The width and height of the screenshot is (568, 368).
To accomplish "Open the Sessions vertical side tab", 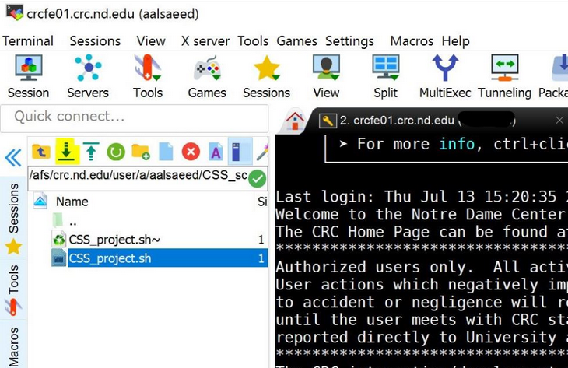I will pos(13,218).
